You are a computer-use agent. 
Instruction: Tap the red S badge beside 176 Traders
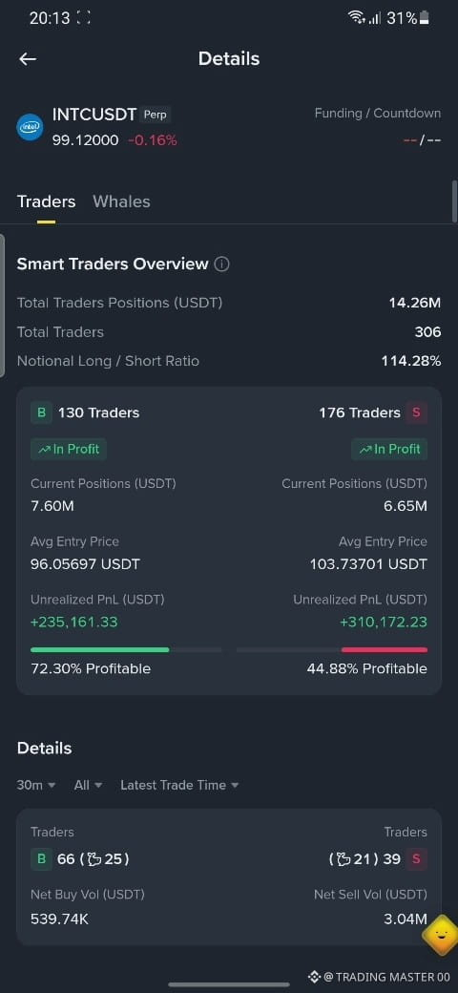pos(416,412)
